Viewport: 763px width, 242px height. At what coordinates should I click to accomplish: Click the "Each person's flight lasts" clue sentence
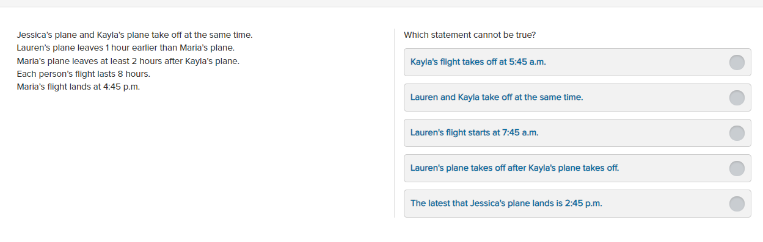click(x=83, y=74)
